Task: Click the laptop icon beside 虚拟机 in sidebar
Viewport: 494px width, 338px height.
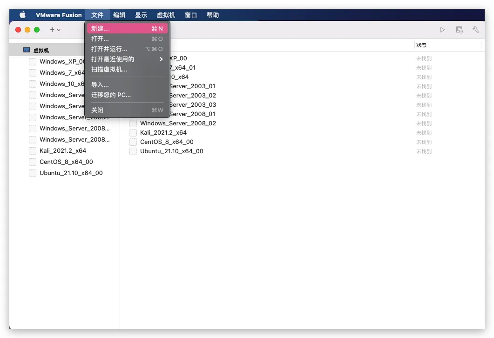Action: click(x=27, y=50)
